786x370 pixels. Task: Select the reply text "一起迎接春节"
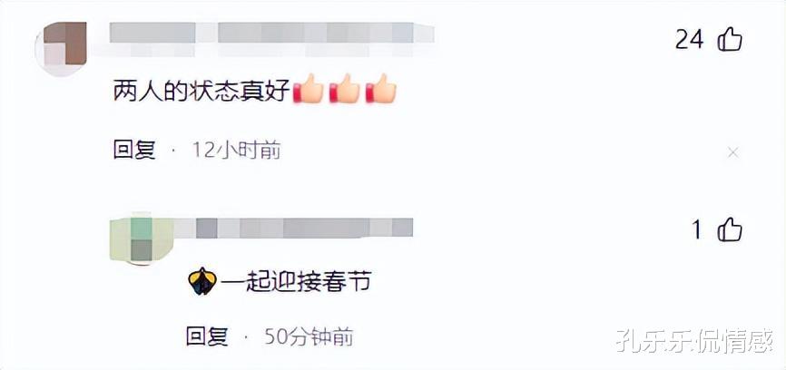click(x=296, y=282)
